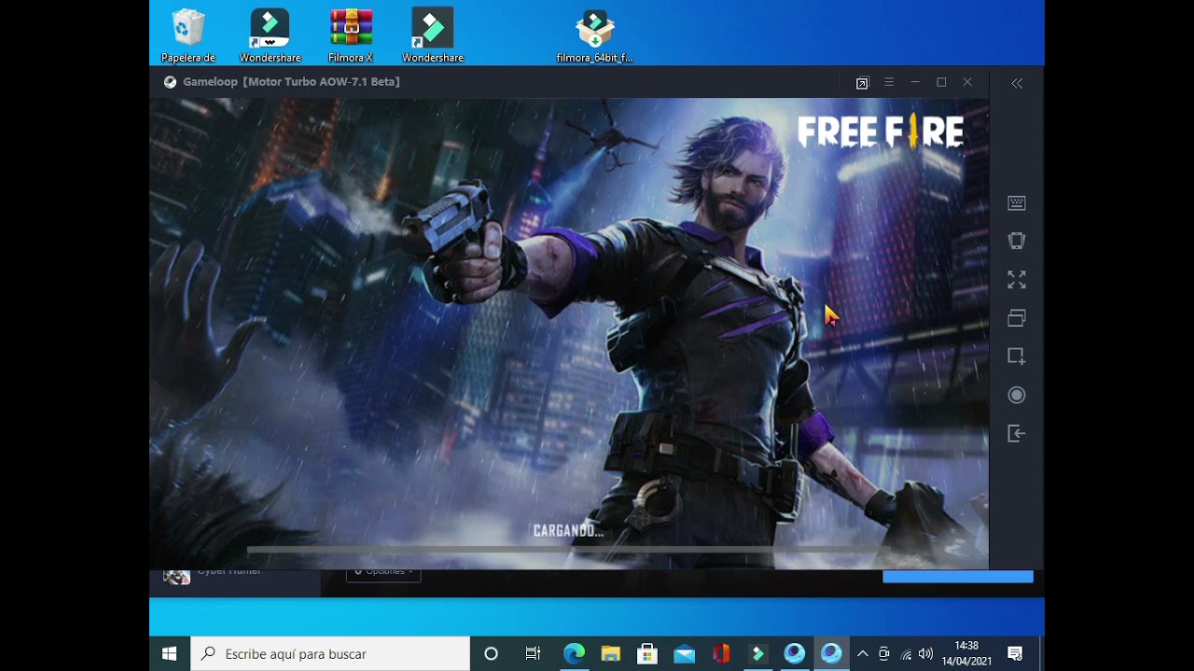Click the CARGANDO... loading text

tap(568, 531)
